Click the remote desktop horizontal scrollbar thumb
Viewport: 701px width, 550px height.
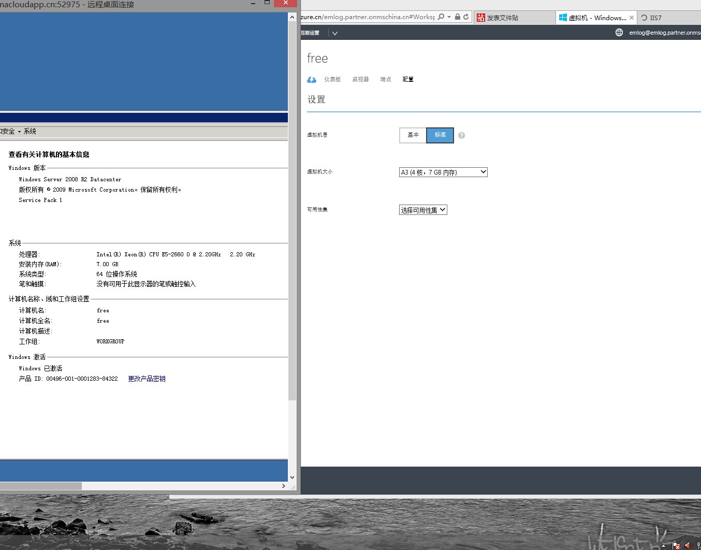40,486
